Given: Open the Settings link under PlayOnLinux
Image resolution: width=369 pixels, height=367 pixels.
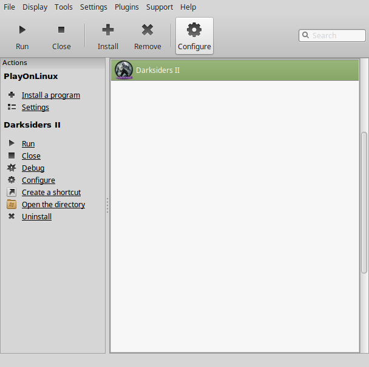Looking at the screenshot, I should click(35, 108).
